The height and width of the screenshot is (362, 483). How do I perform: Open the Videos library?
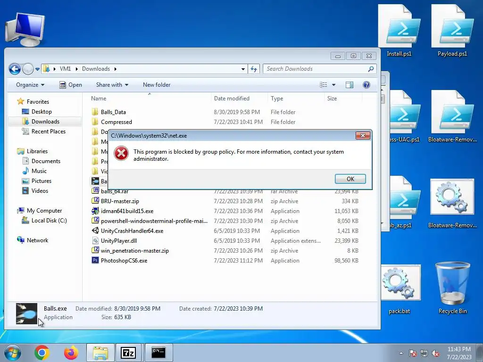click(40, 190)
